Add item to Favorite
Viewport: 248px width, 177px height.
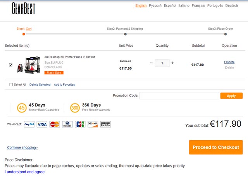(x=229, y=62)
